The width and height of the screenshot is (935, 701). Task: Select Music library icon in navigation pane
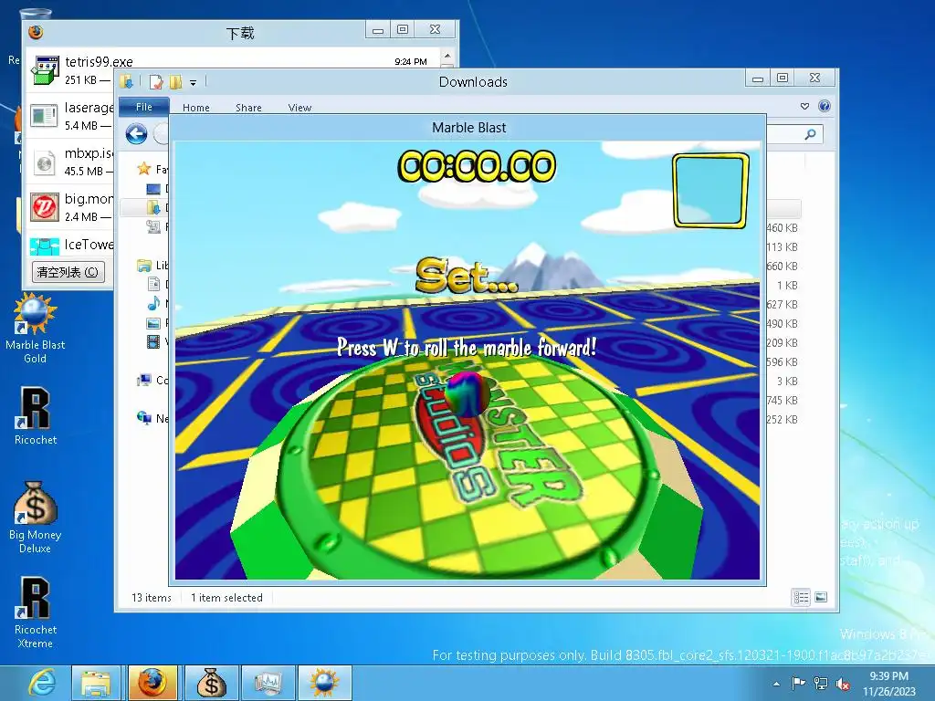pos(153,303)
